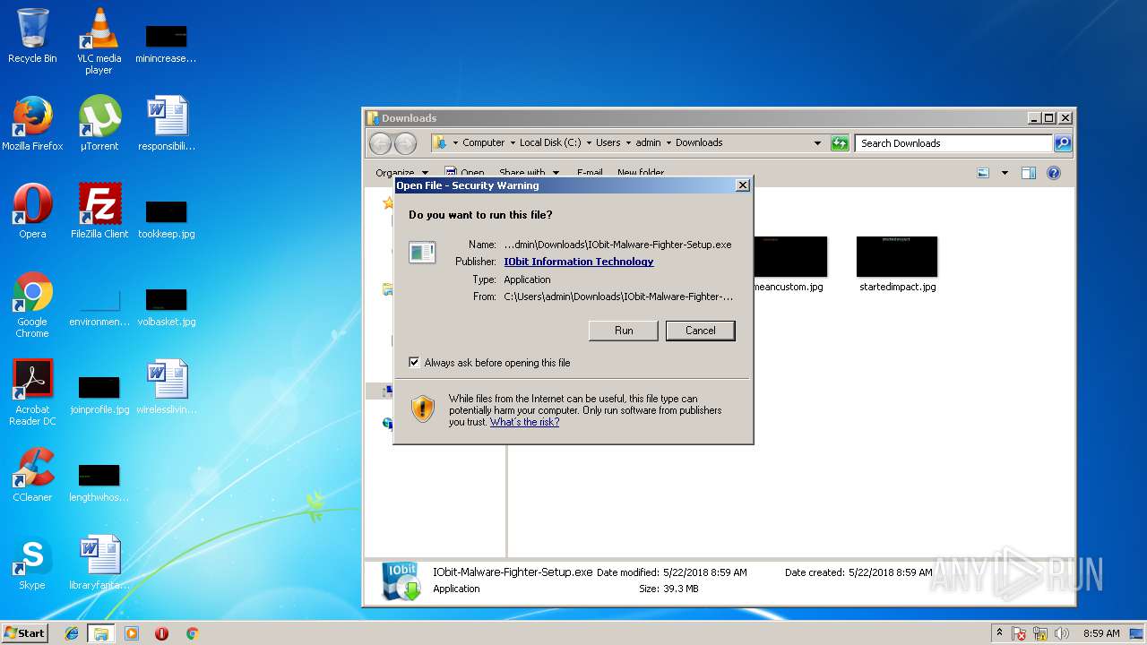
Task: Refresh the Downloads folder view
Action: click(840, 143)
